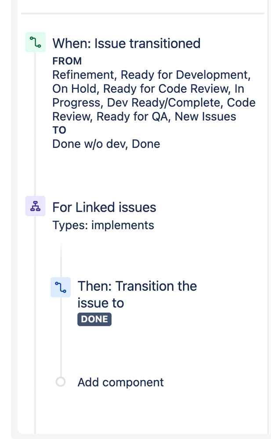Click the DONE status lozenge

tap(94, 319)
